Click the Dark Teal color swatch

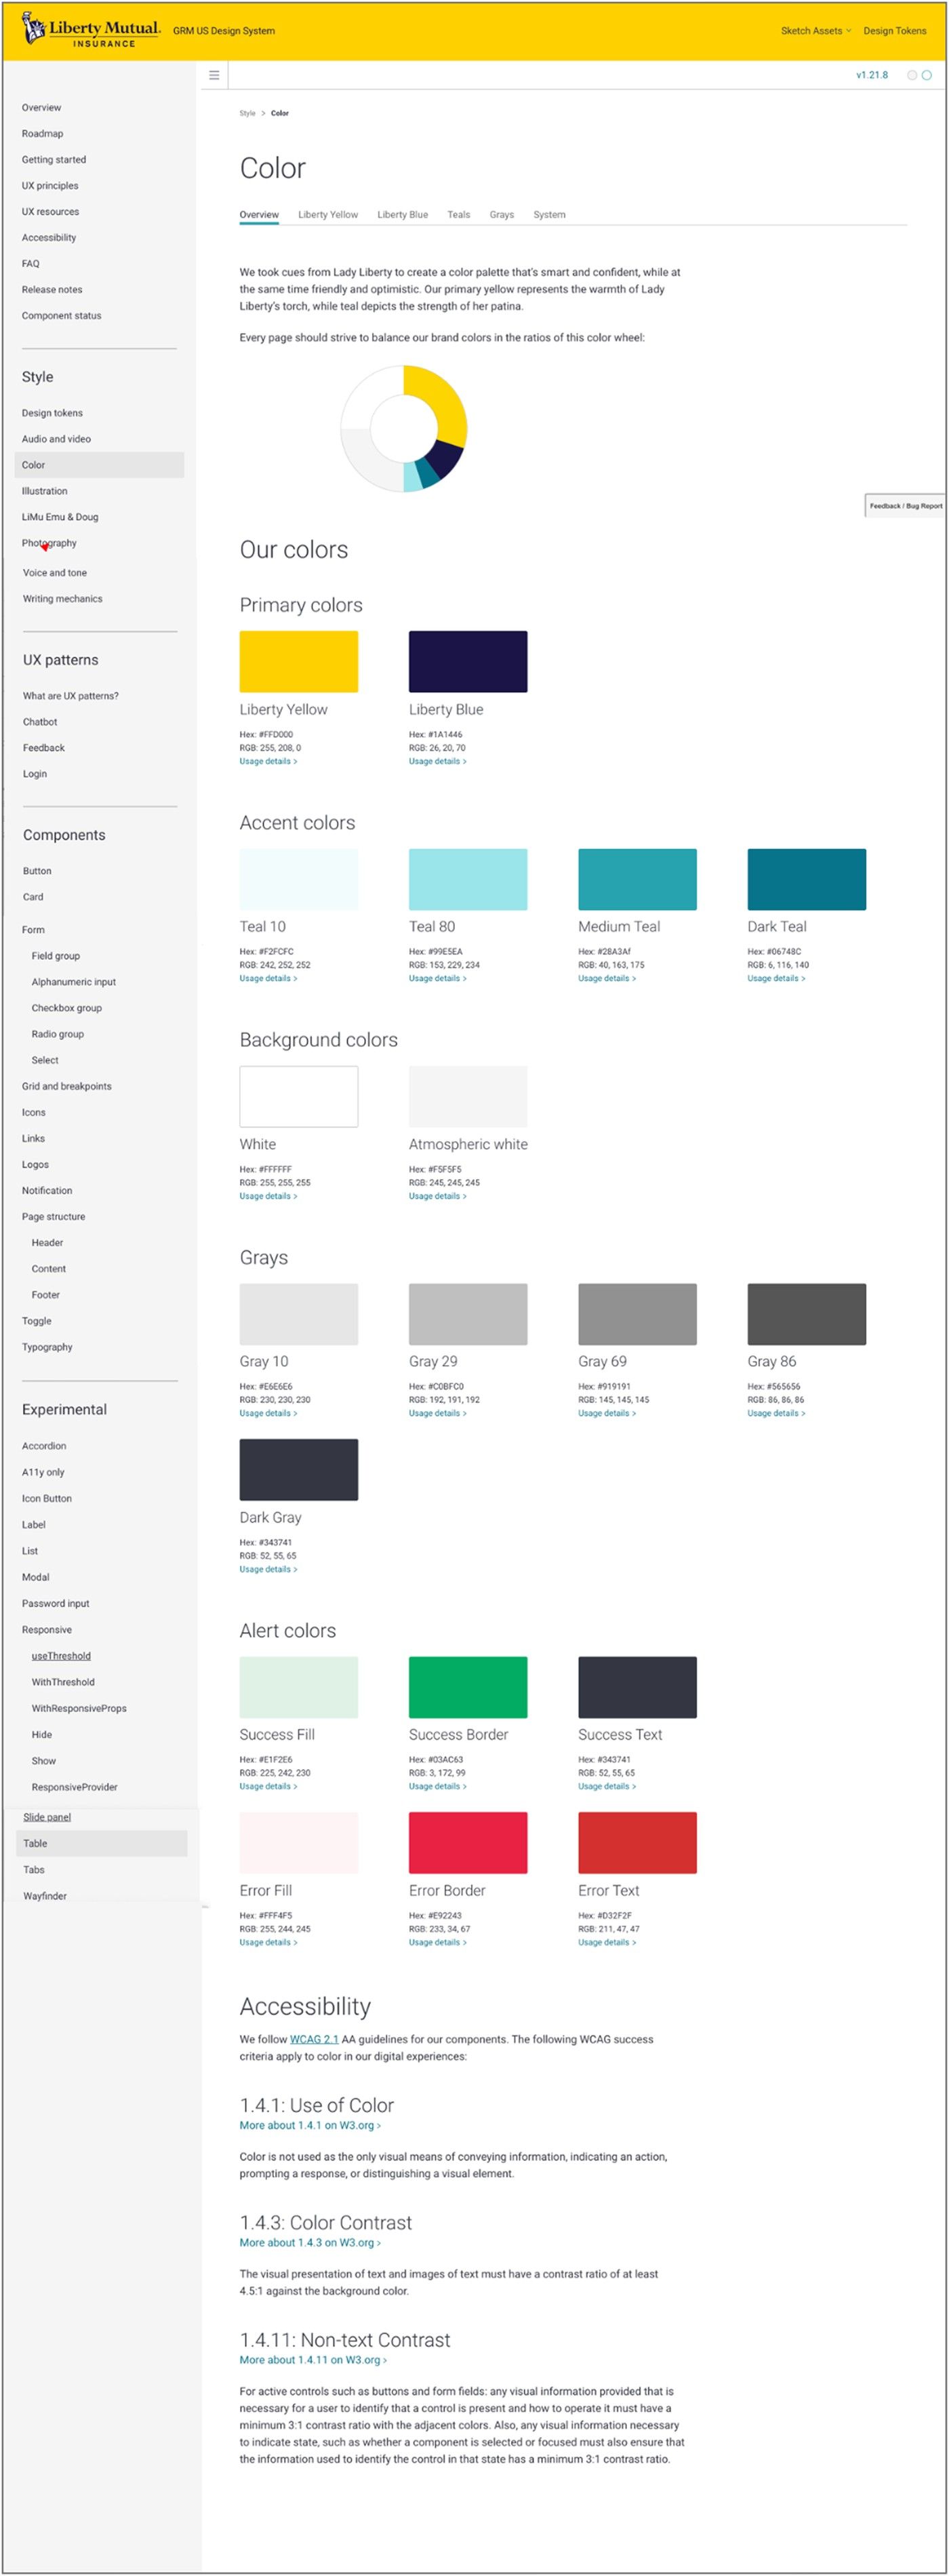pyautogui.click(x=806, y=879)
